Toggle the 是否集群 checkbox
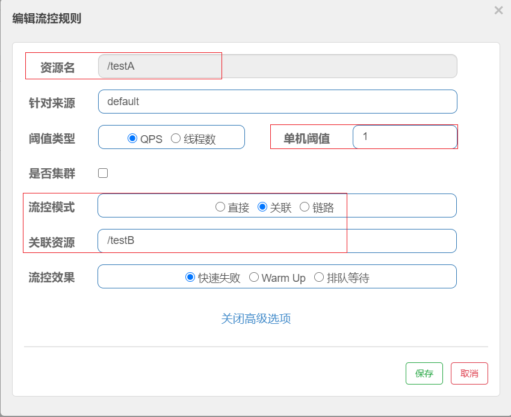Screen dimensions: 511x417 tap(103, 173)
